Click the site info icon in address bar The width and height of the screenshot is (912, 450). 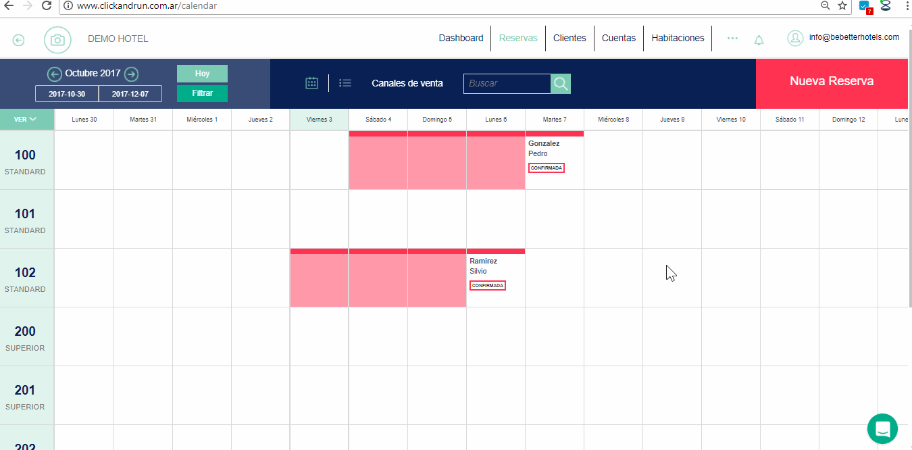pyautogui.click(x=68, y=5)
